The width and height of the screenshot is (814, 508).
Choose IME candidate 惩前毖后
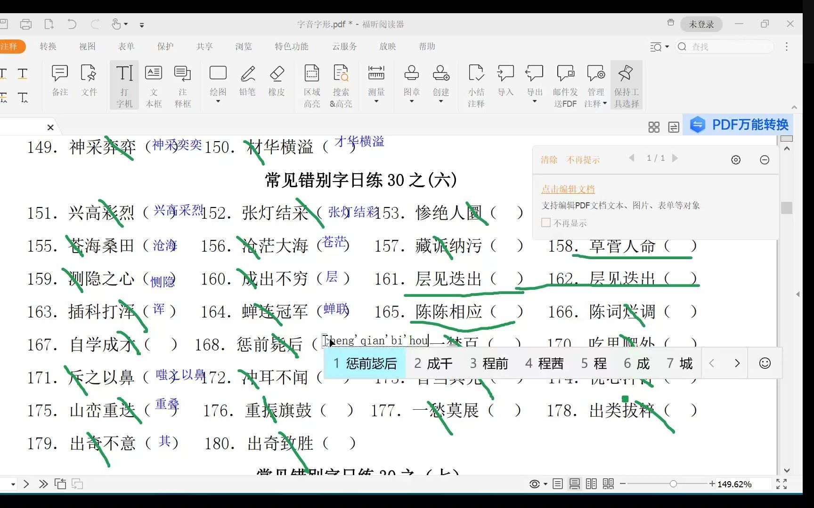[x=365, y=363]
